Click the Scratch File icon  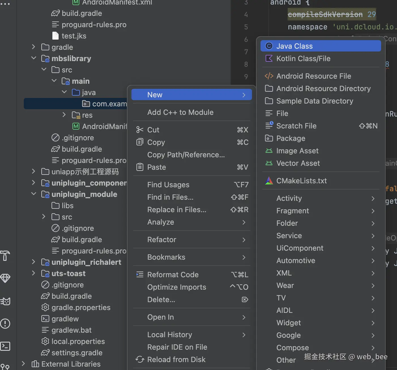(269, 126)
